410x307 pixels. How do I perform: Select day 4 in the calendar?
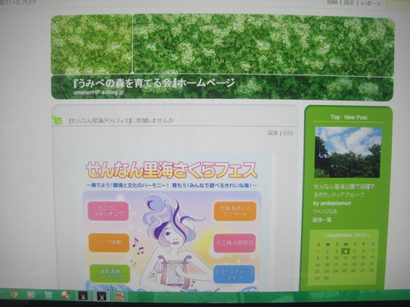[x=346, y=251]
